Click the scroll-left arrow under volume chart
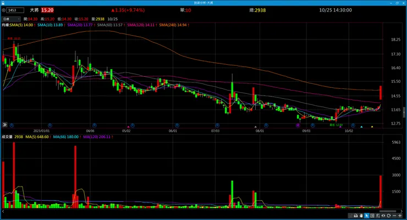Screen dimensions: 407x220 click(3, 211)
